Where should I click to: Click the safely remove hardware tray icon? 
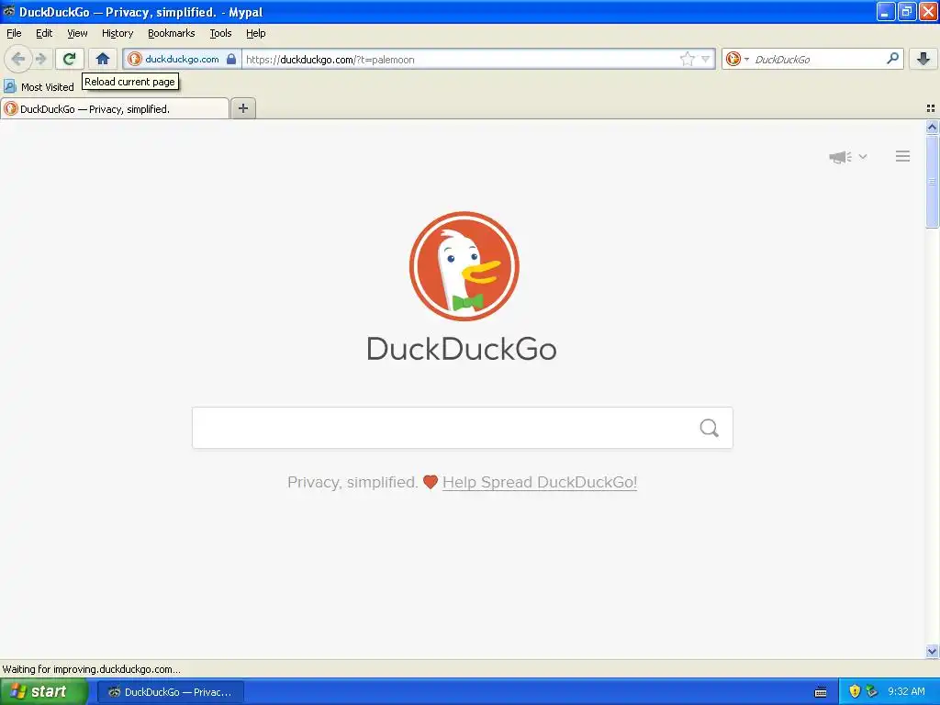[872, 691]
